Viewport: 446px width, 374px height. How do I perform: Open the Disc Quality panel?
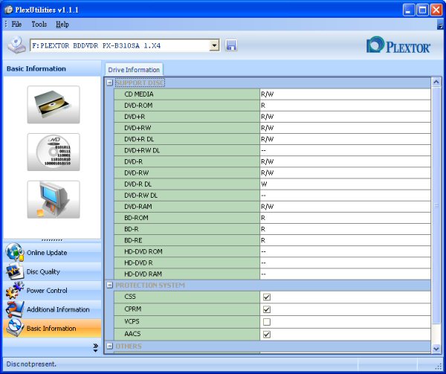52,271
